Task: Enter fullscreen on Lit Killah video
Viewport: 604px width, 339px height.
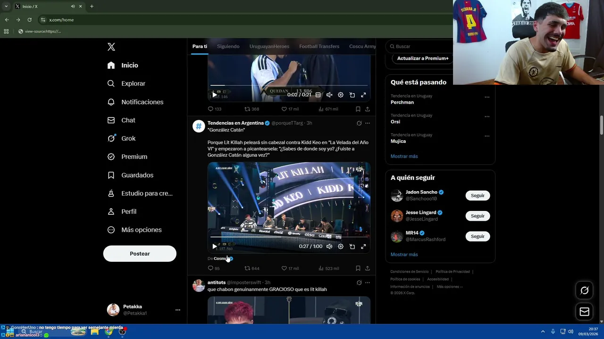Action: point(363,246)
